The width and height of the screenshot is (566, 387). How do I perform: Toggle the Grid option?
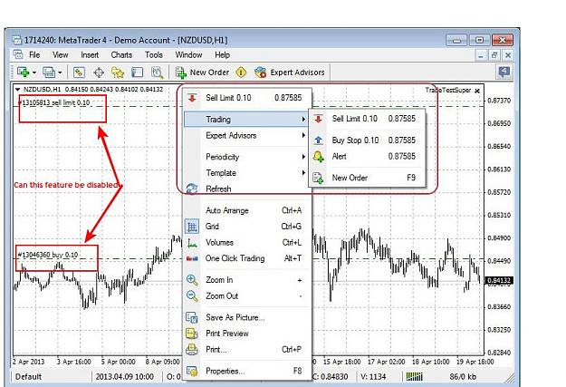coord(247,227)
